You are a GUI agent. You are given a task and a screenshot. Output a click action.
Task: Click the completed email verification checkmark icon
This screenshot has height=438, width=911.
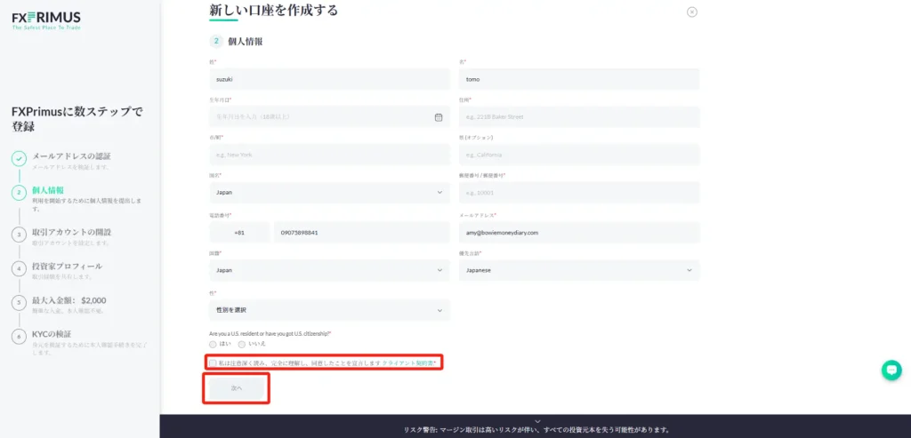click(x=19, y=159)
